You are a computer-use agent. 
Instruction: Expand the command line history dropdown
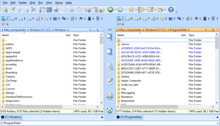point(217,123)
